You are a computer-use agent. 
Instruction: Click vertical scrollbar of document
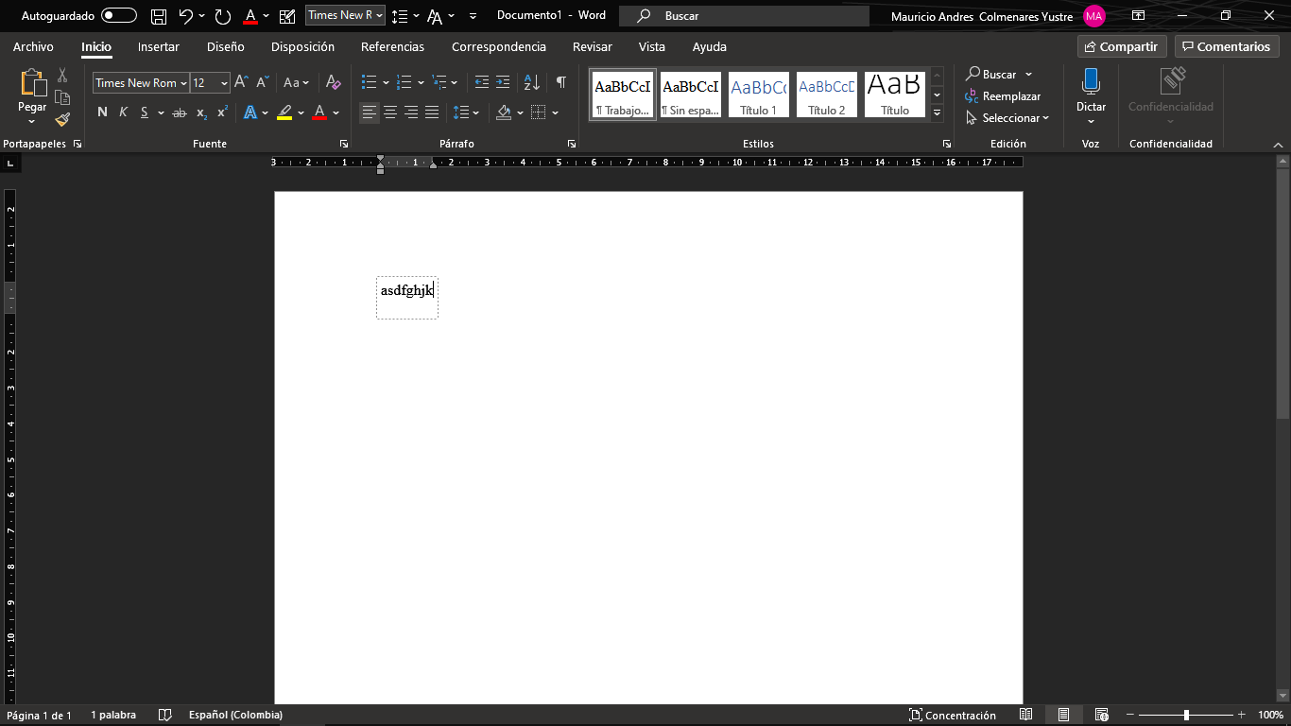1282,293
